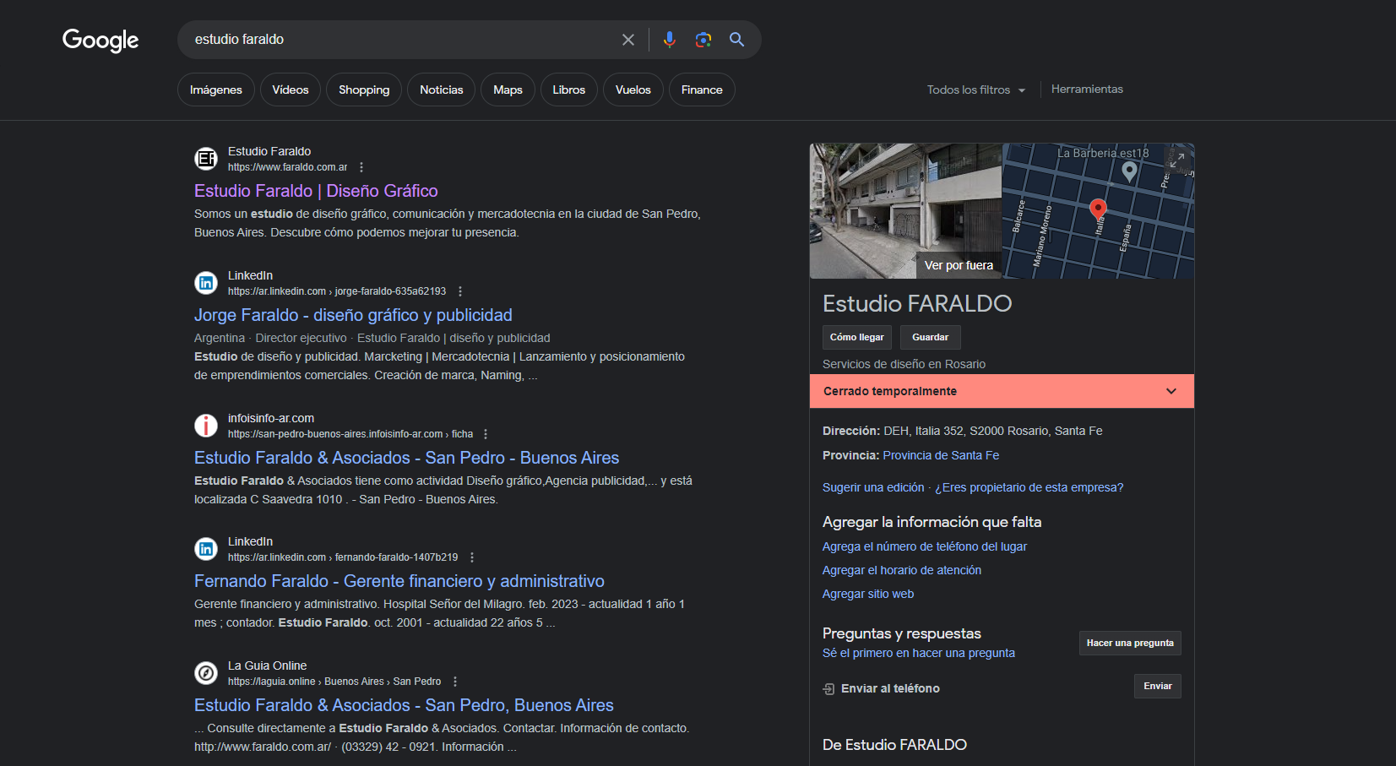Open Estudio Faraldo | Diseño Gráfico link

pos(316,191)
